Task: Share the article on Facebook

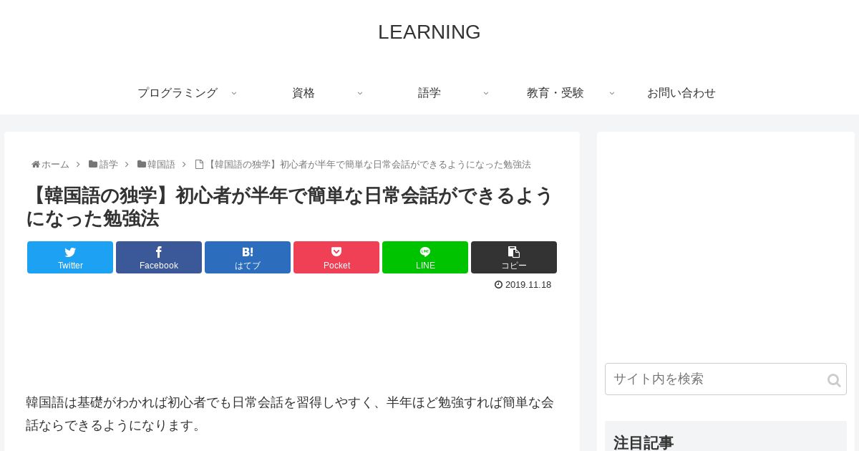Action: pyautogui.click(x=159, y=257)
